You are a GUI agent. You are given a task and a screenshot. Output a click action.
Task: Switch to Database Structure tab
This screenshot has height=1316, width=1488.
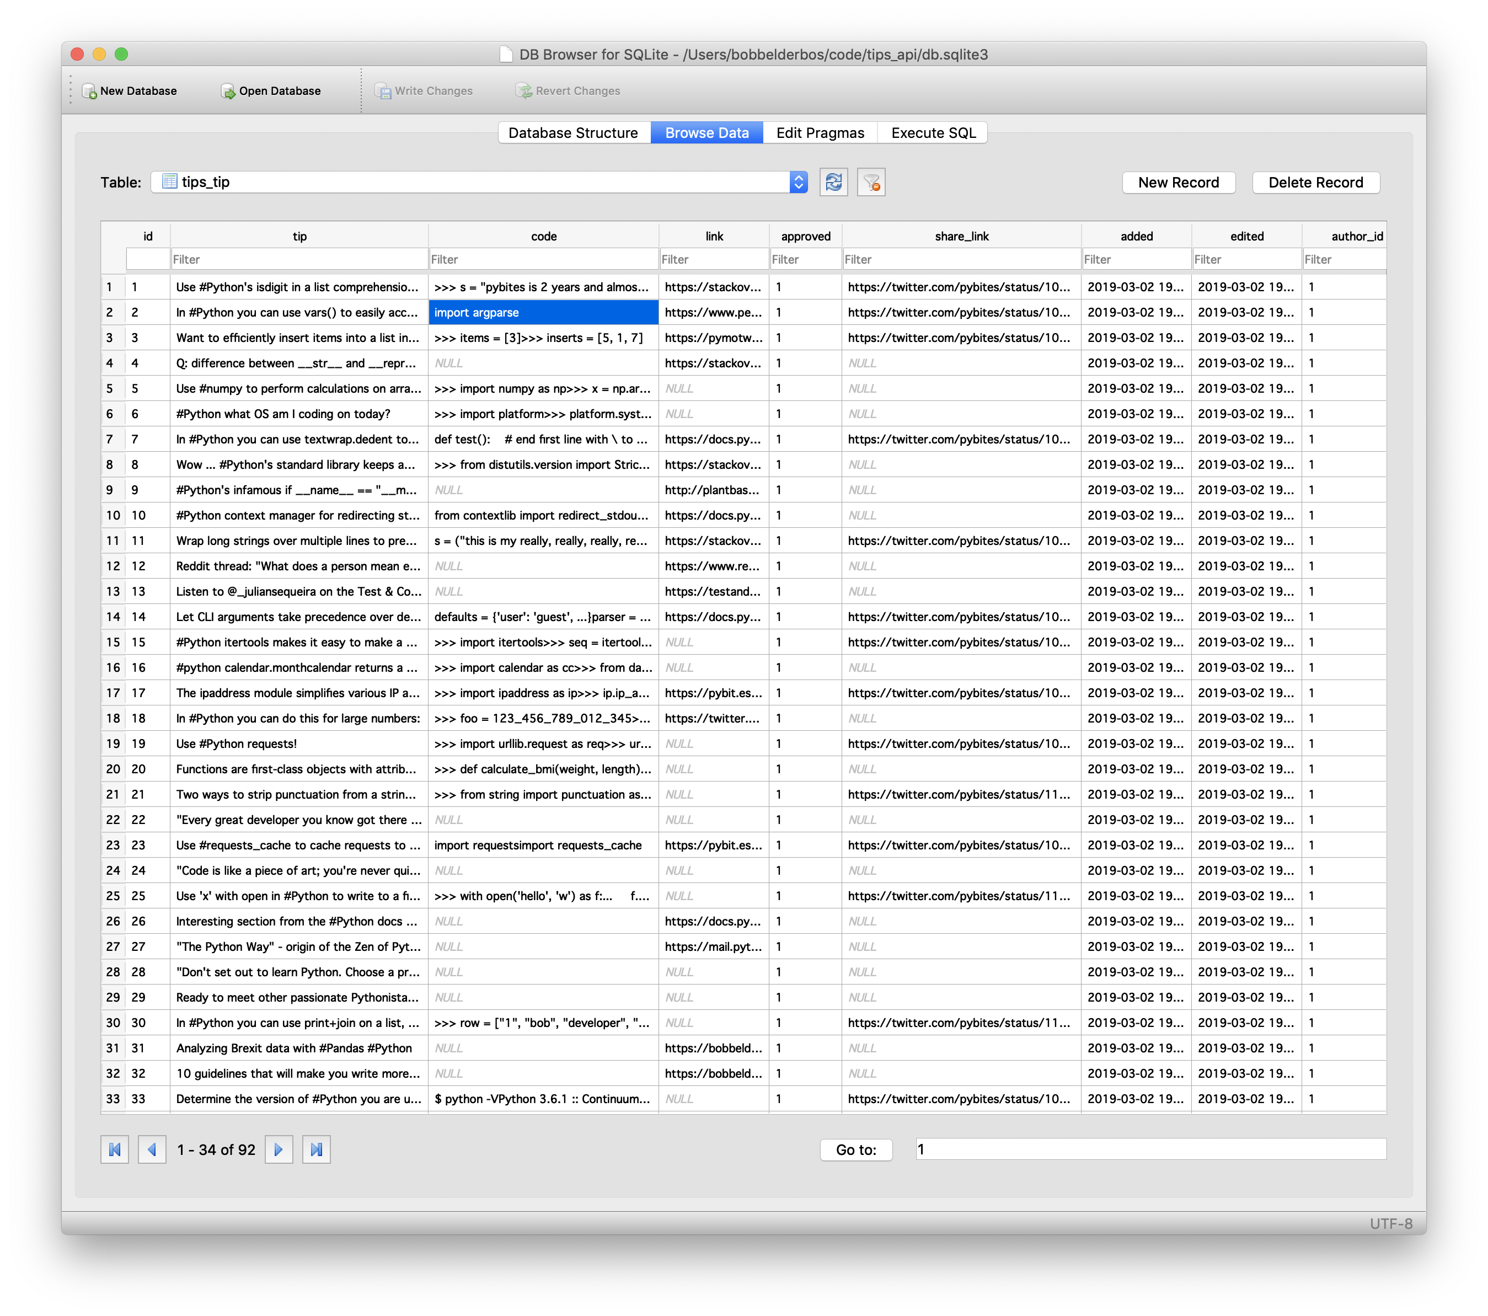coord(573,132)
